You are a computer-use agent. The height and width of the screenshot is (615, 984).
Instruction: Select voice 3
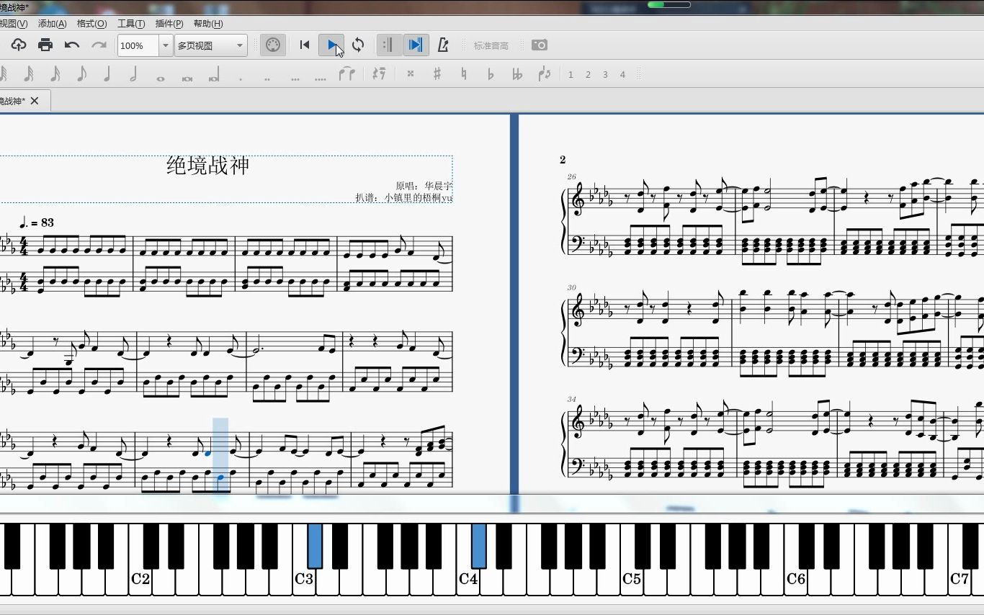[605, 75]
